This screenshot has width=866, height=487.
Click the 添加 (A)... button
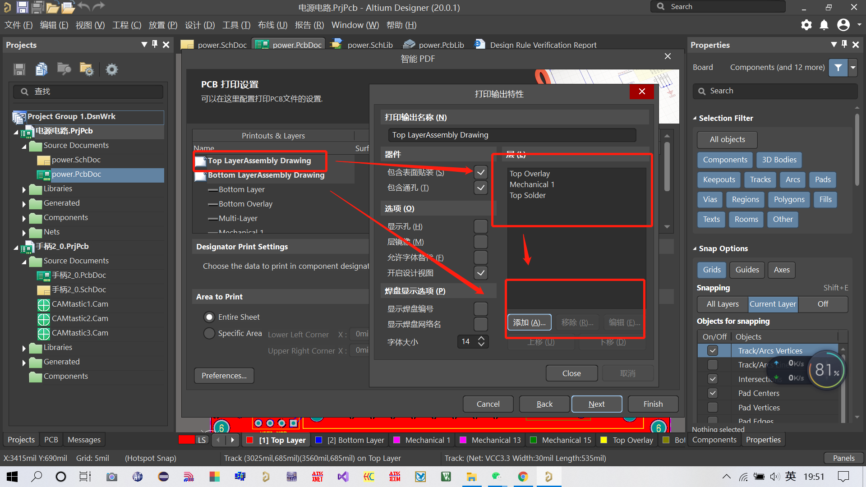tap(529, 322)
